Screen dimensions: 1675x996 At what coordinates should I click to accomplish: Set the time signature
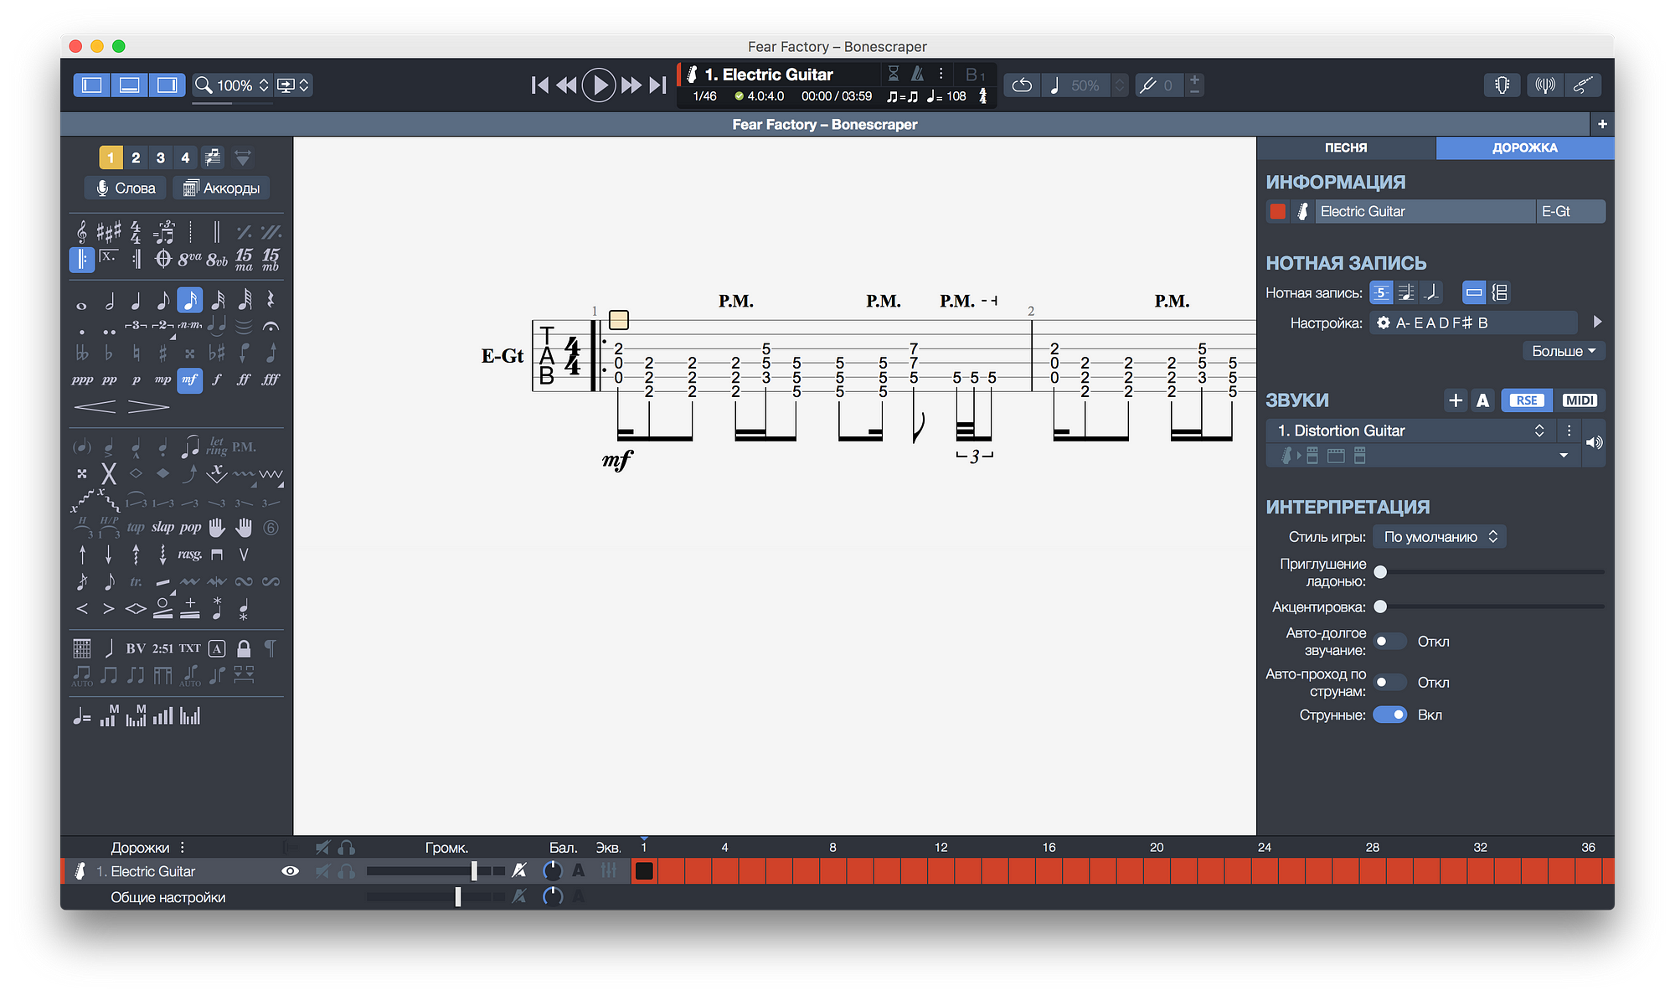click(136, 231)
